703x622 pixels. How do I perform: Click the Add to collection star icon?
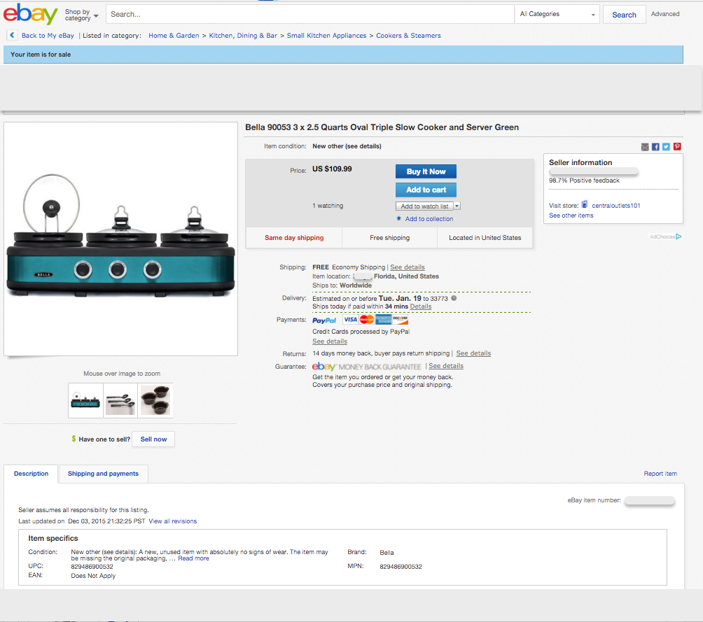coord(398,219)
